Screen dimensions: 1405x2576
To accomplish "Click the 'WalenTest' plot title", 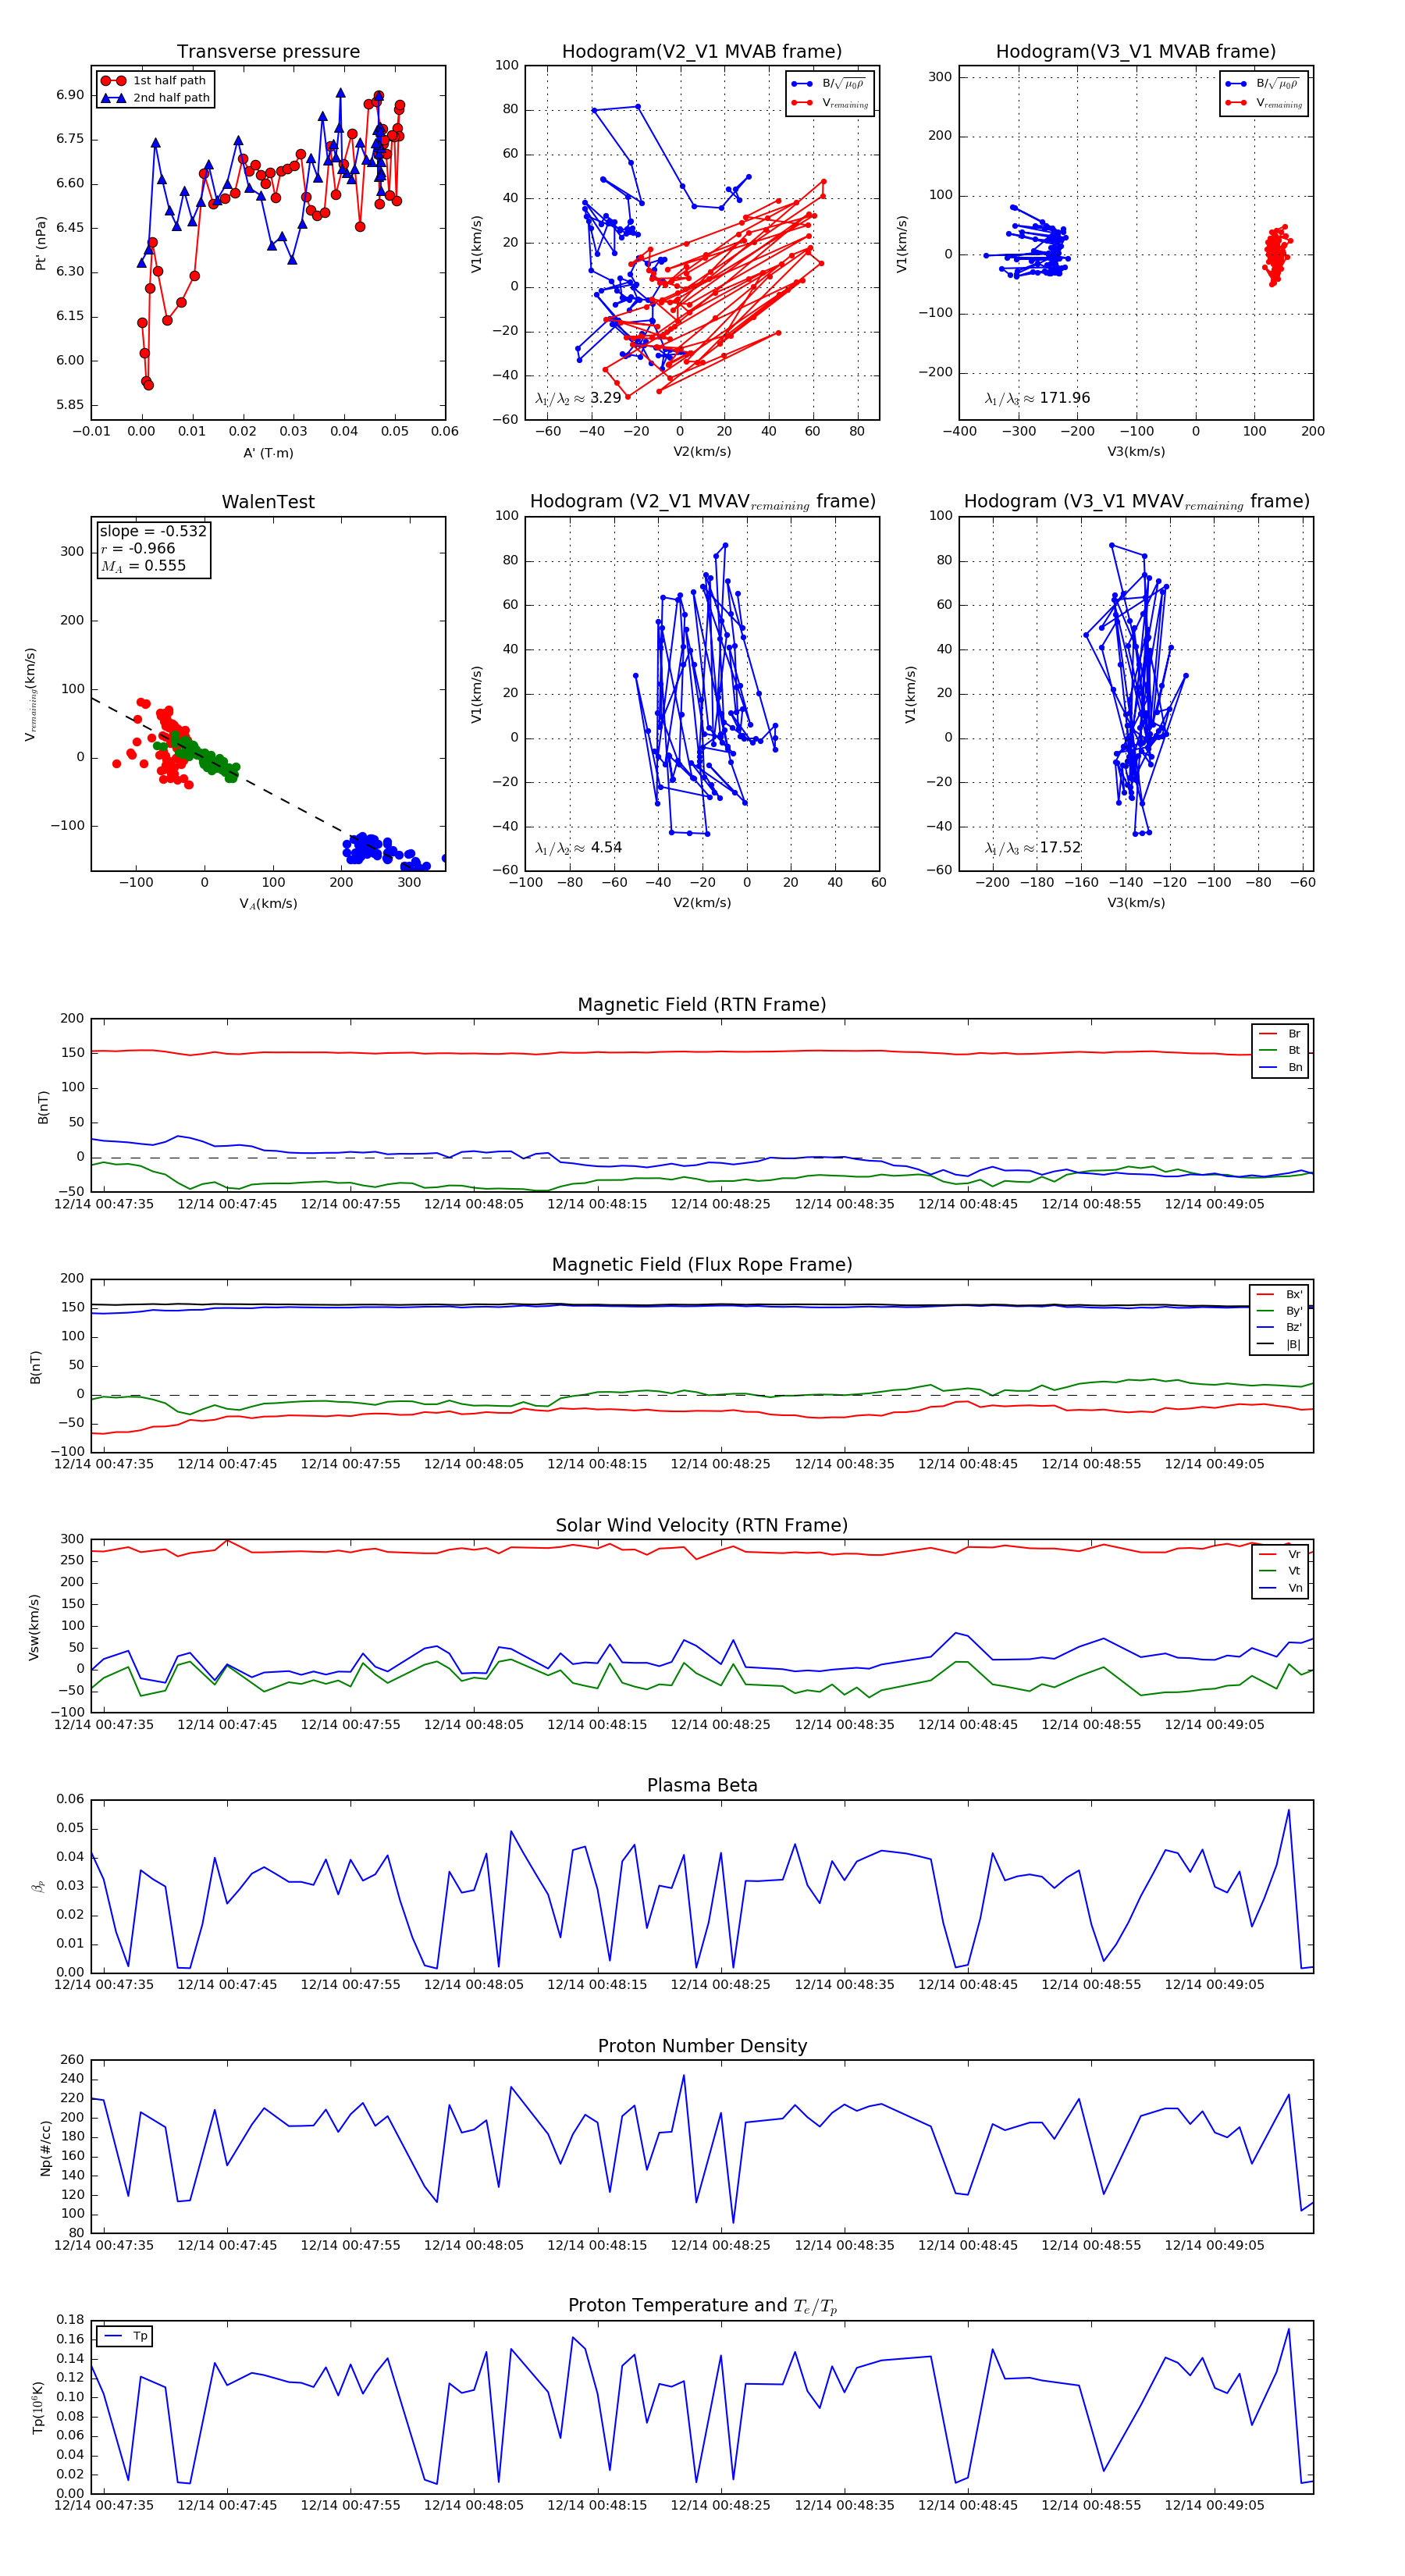I will pyautogui.click(x=268, y=502).
